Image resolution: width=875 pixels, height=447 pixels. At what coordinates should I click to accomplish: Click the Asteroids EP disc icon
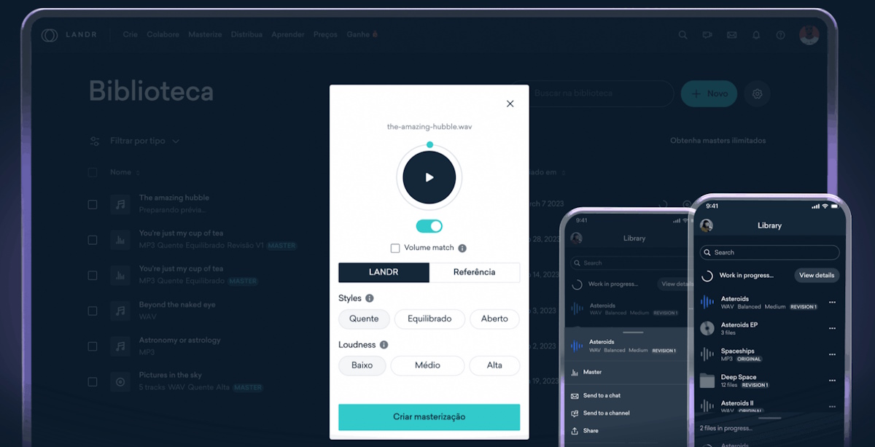[x=707, y=328]
